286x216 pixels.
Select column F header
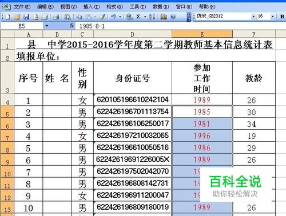[x=254, y=34]
